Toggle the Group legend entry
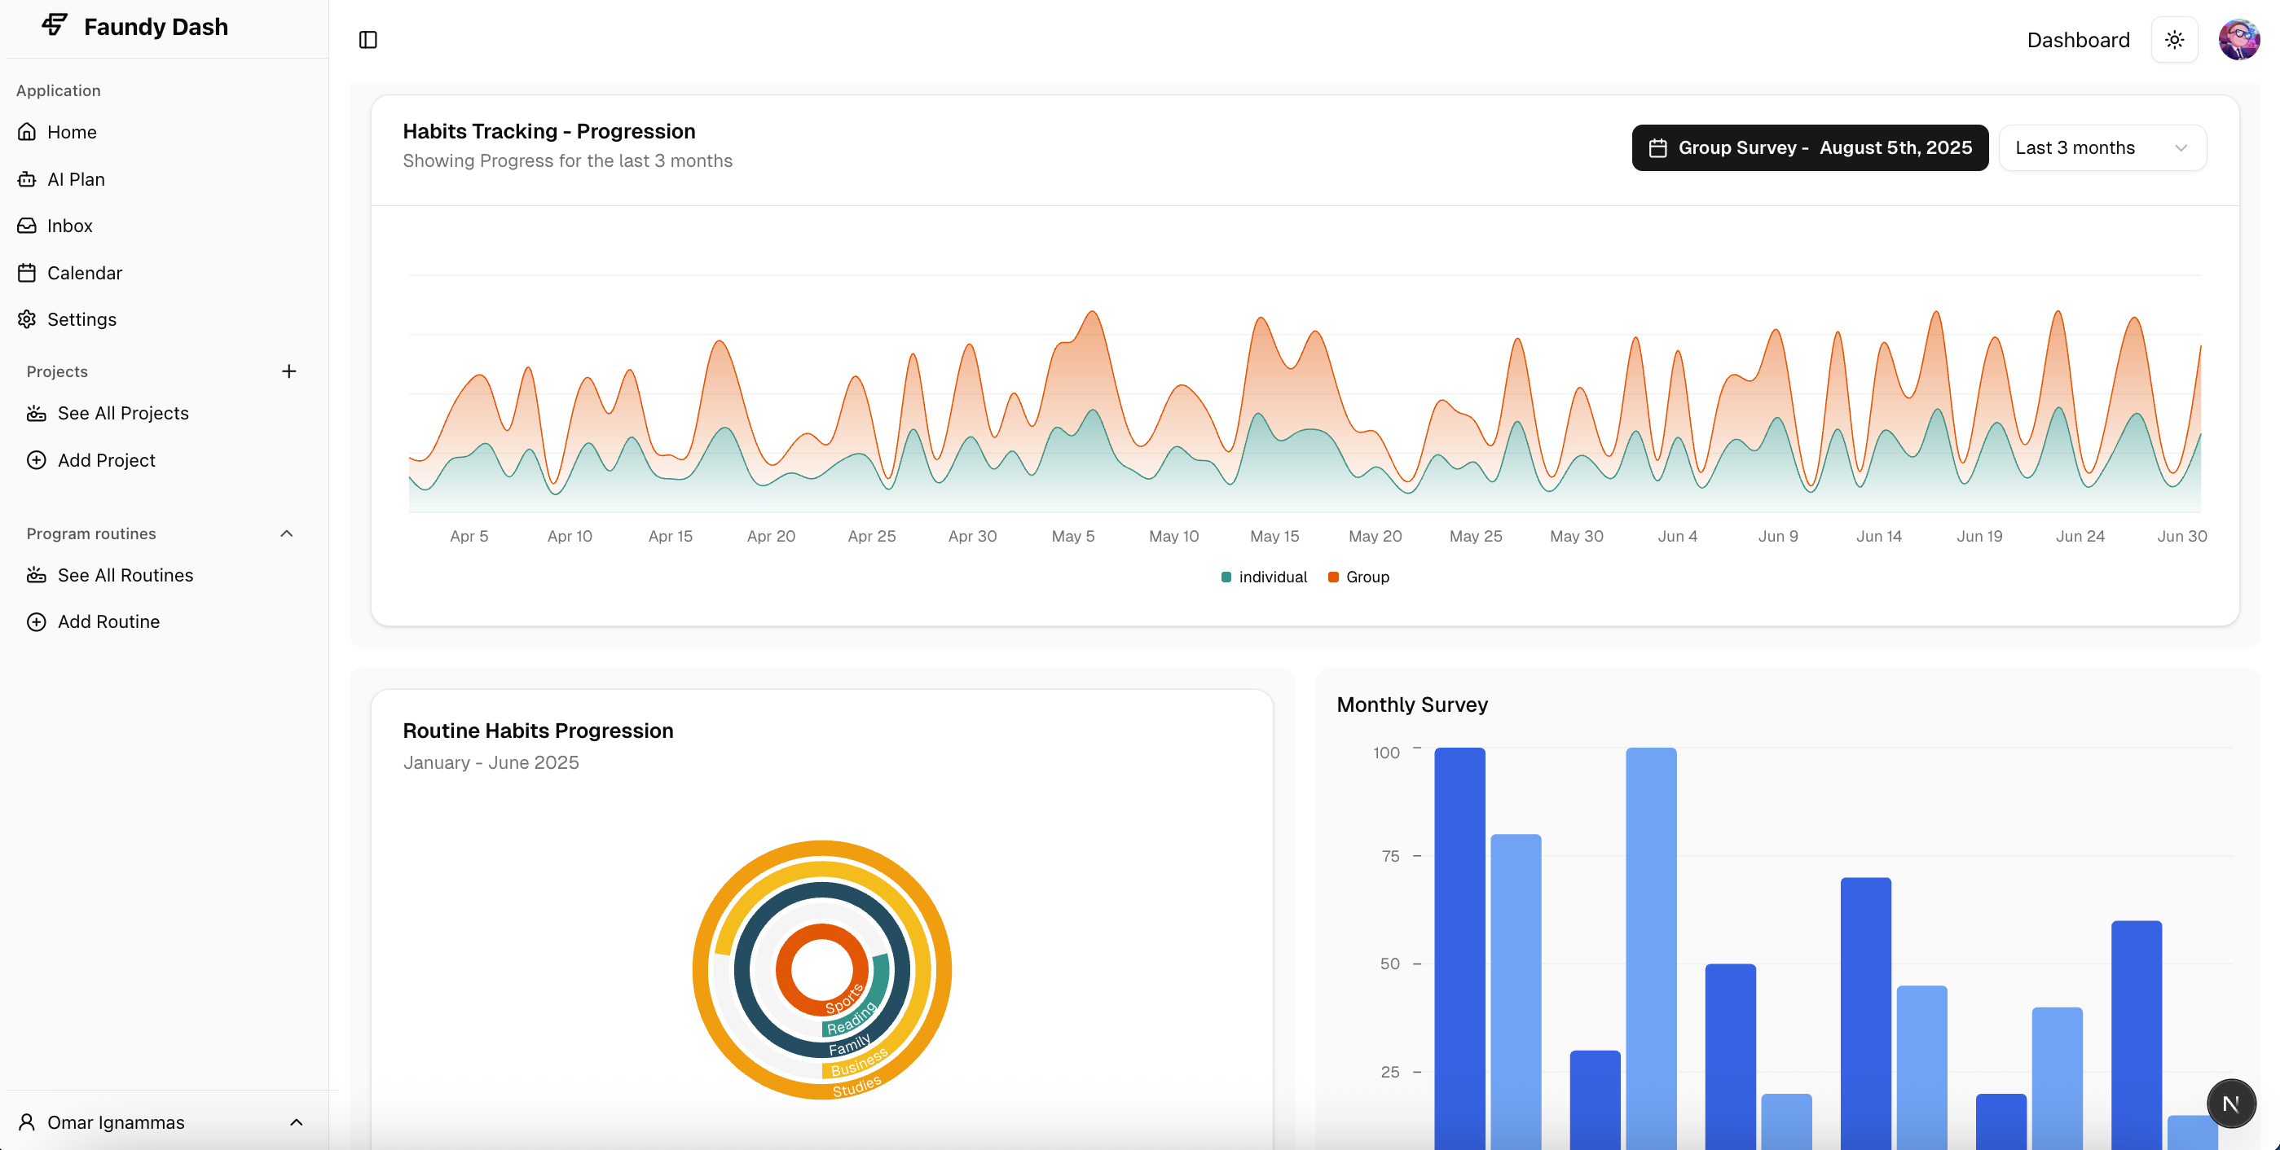The image size is (2280, 1150). tap(1358, 577)
